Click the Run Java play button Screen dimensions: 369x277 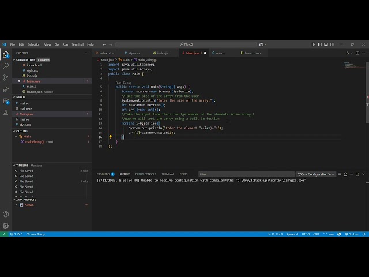coord(347,53)
